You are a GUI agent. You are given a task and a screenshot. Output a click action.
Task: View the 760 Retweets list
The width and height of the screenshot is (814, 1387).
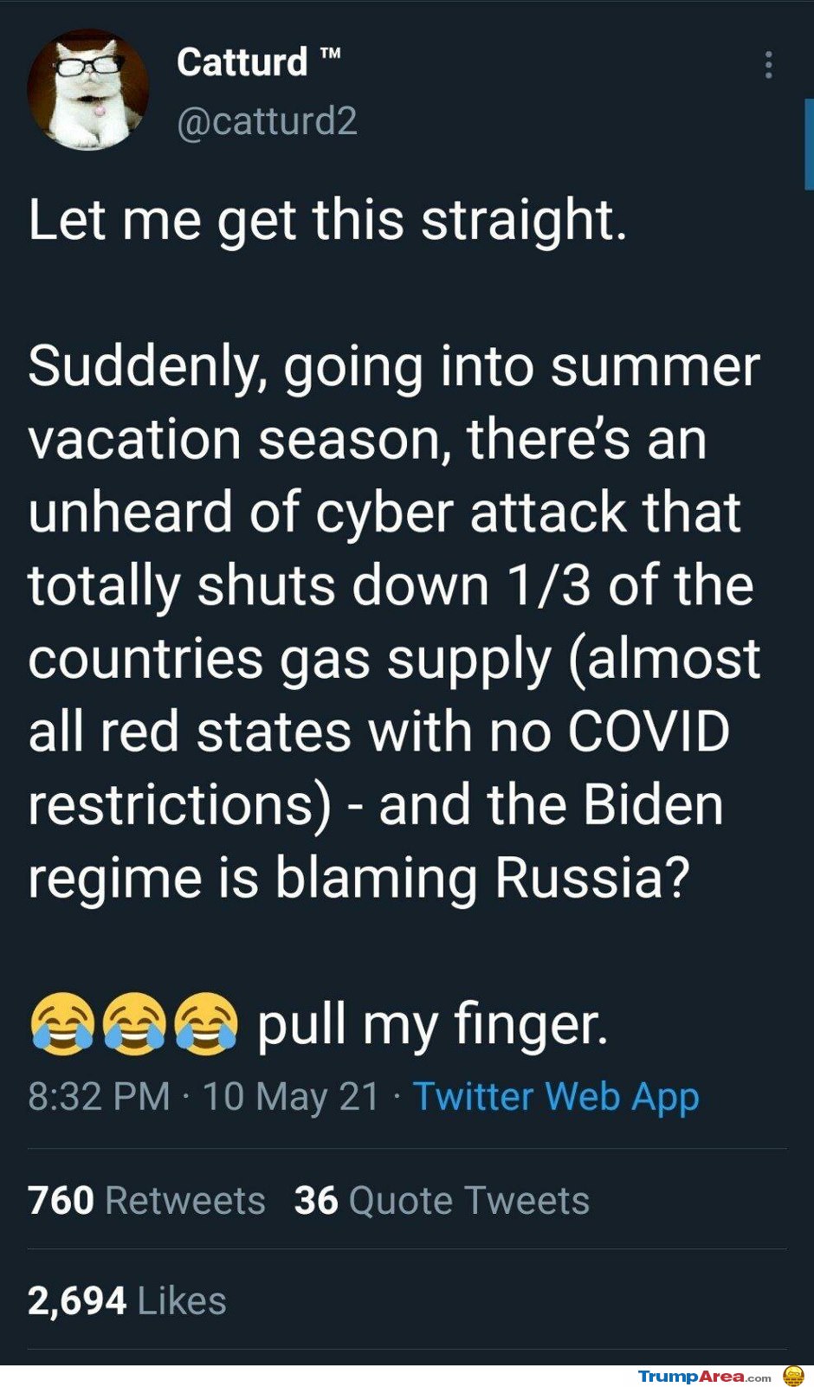(x=145, y=1200)
